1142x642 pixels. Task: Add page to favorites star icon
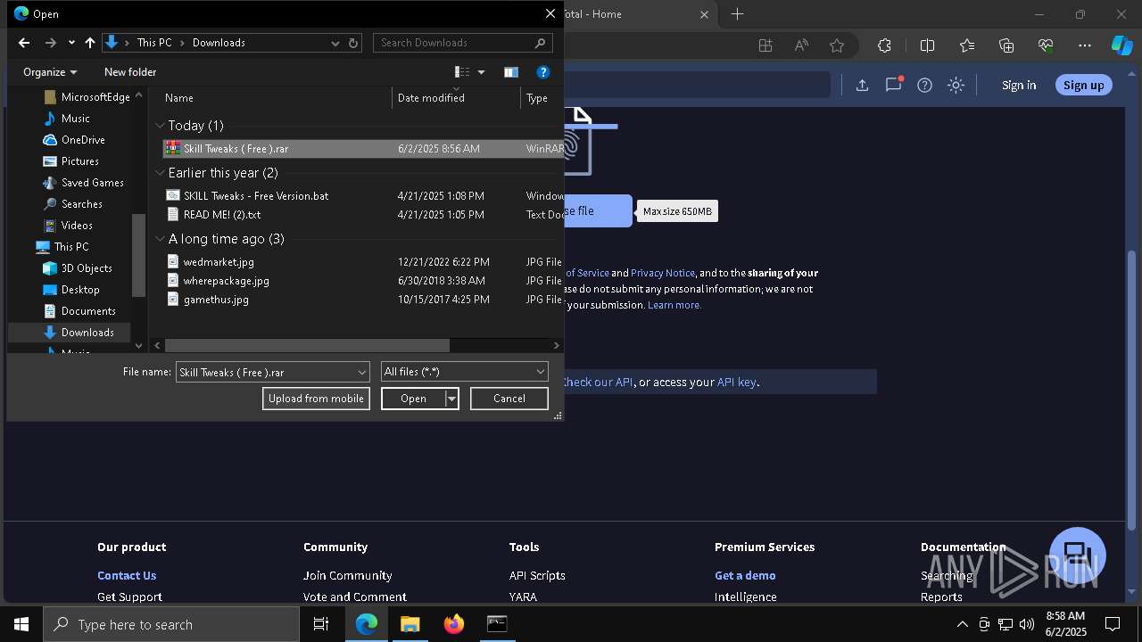click(836, 45)
